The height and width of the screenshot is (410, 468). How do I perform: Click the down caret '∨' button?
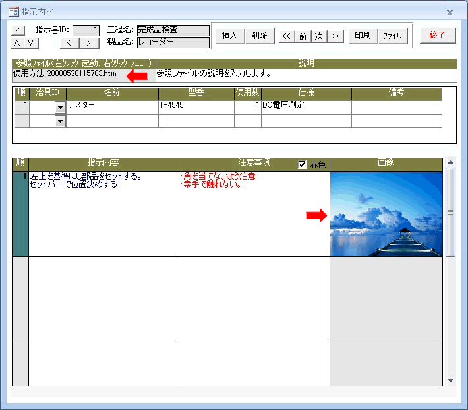32,43
